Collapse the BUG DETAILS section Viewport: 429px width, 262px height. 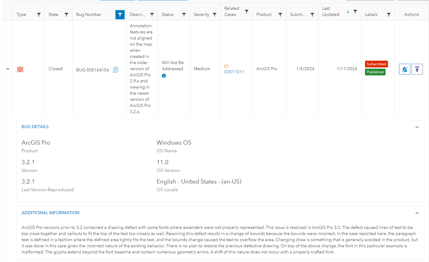point(417,127)
